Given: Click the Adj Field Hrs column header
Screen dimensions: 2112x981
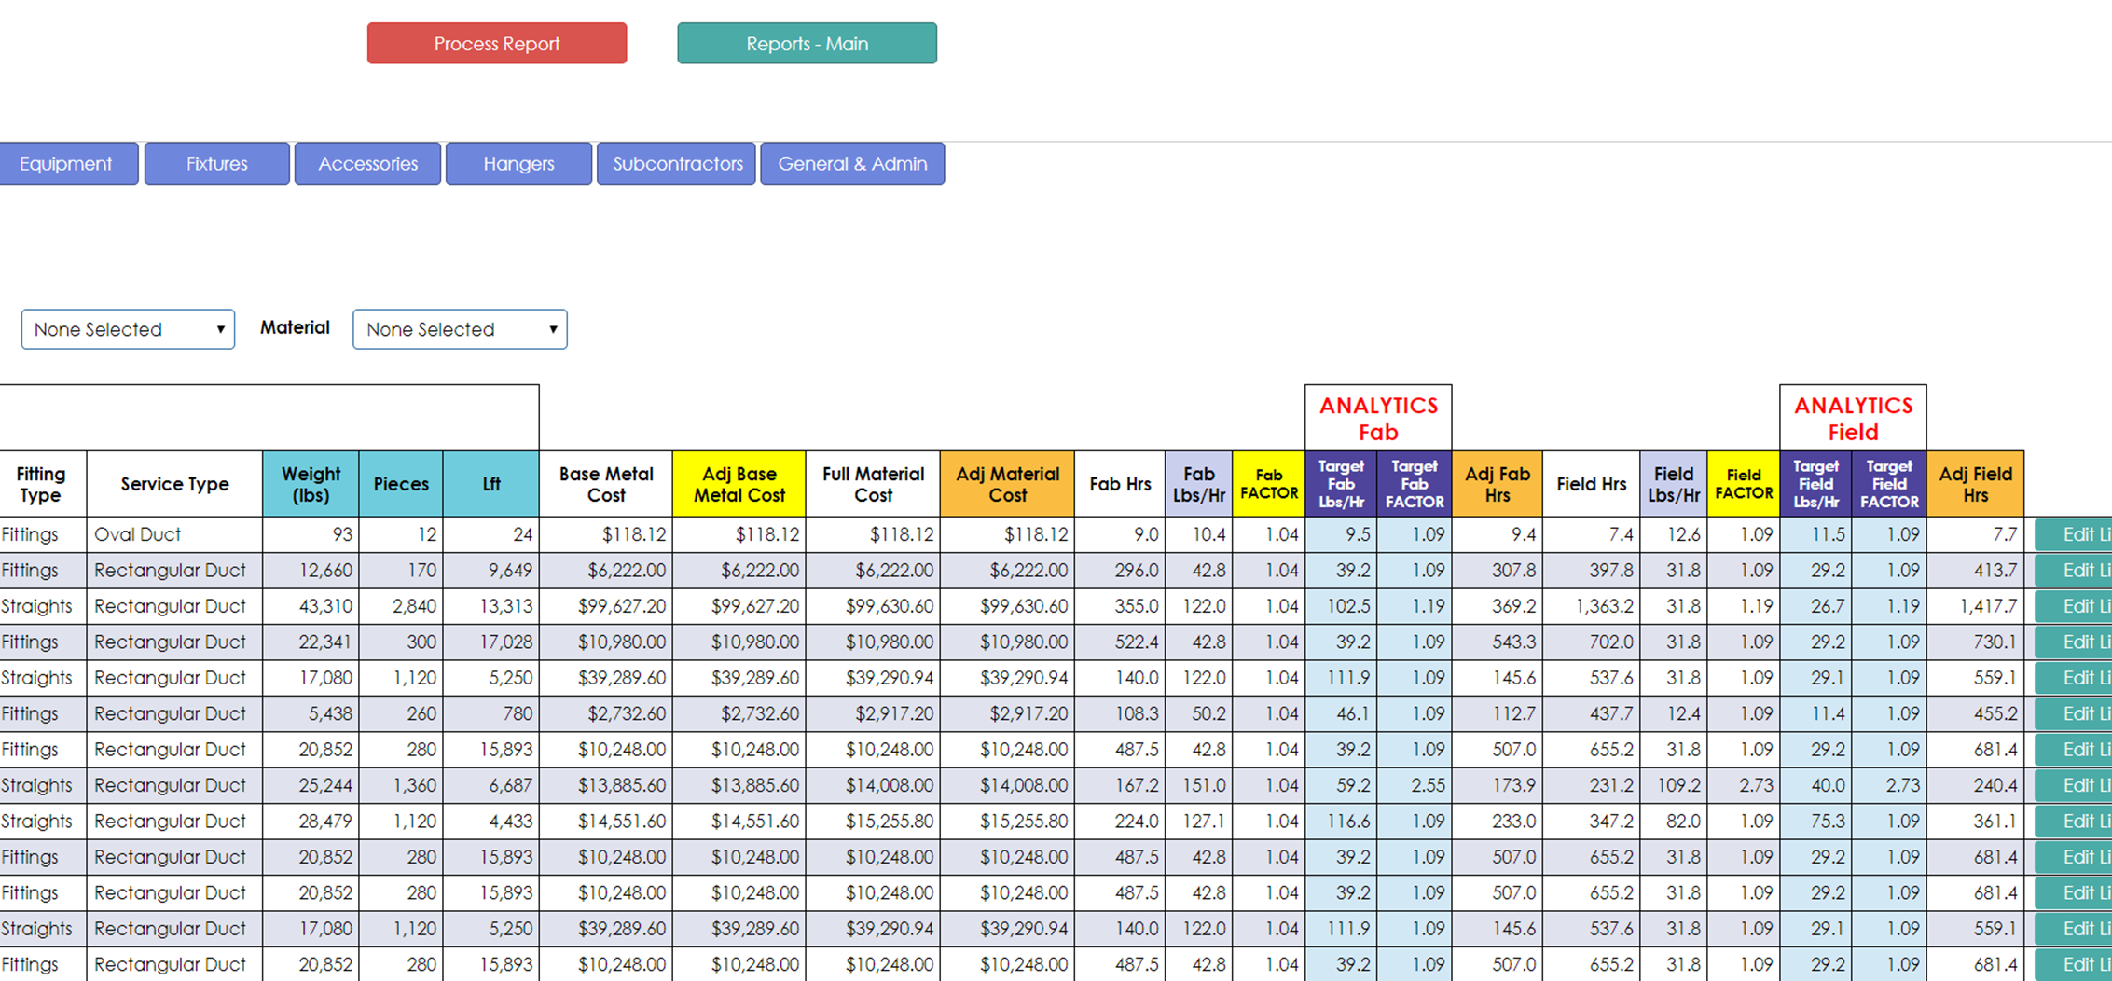Looking at the screenshot, I should pos(1975,484).
